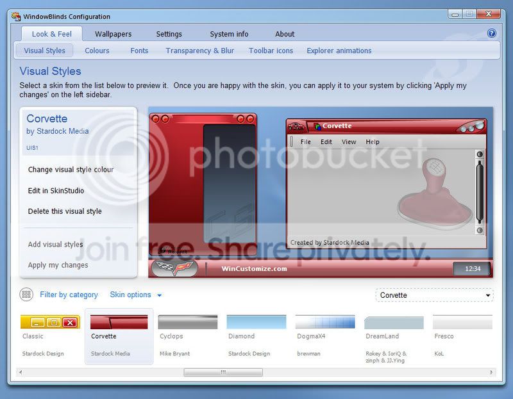Click the 'by Stardock Media' author text
This screenshot has height=399, width=513.
click(58, 131)
